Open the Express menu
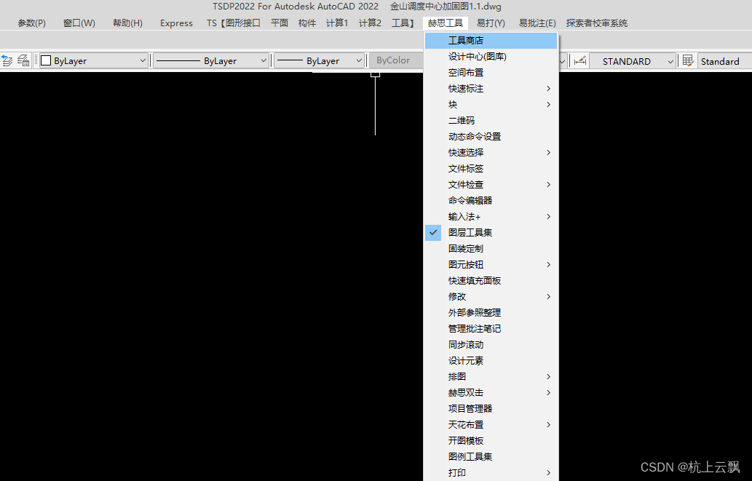The width and height of the screenshot is (752, 481). 176,23
